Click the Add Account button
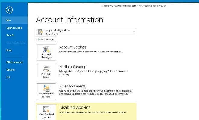199x120 pixels. pos(46,39)
